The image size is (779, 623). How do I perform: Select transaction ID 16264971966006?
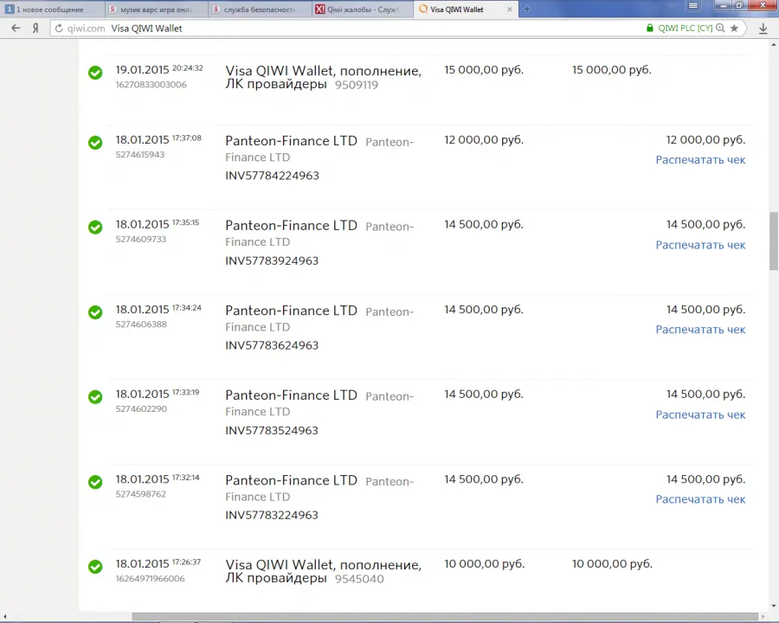tap(150, 578)
